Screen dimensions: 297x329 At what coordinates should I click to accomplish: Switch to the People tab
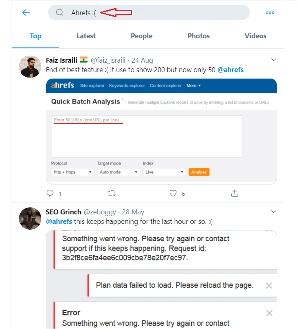click(141, 36)
